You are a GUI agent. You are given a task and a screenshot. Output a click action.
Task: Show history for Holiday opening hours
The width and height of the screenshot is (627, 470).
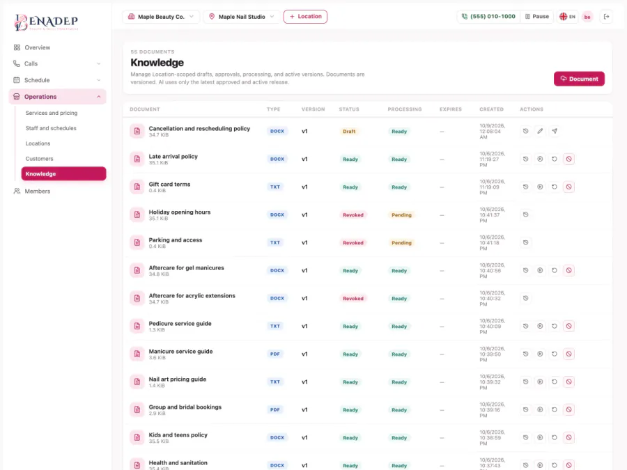coord(525,214)
